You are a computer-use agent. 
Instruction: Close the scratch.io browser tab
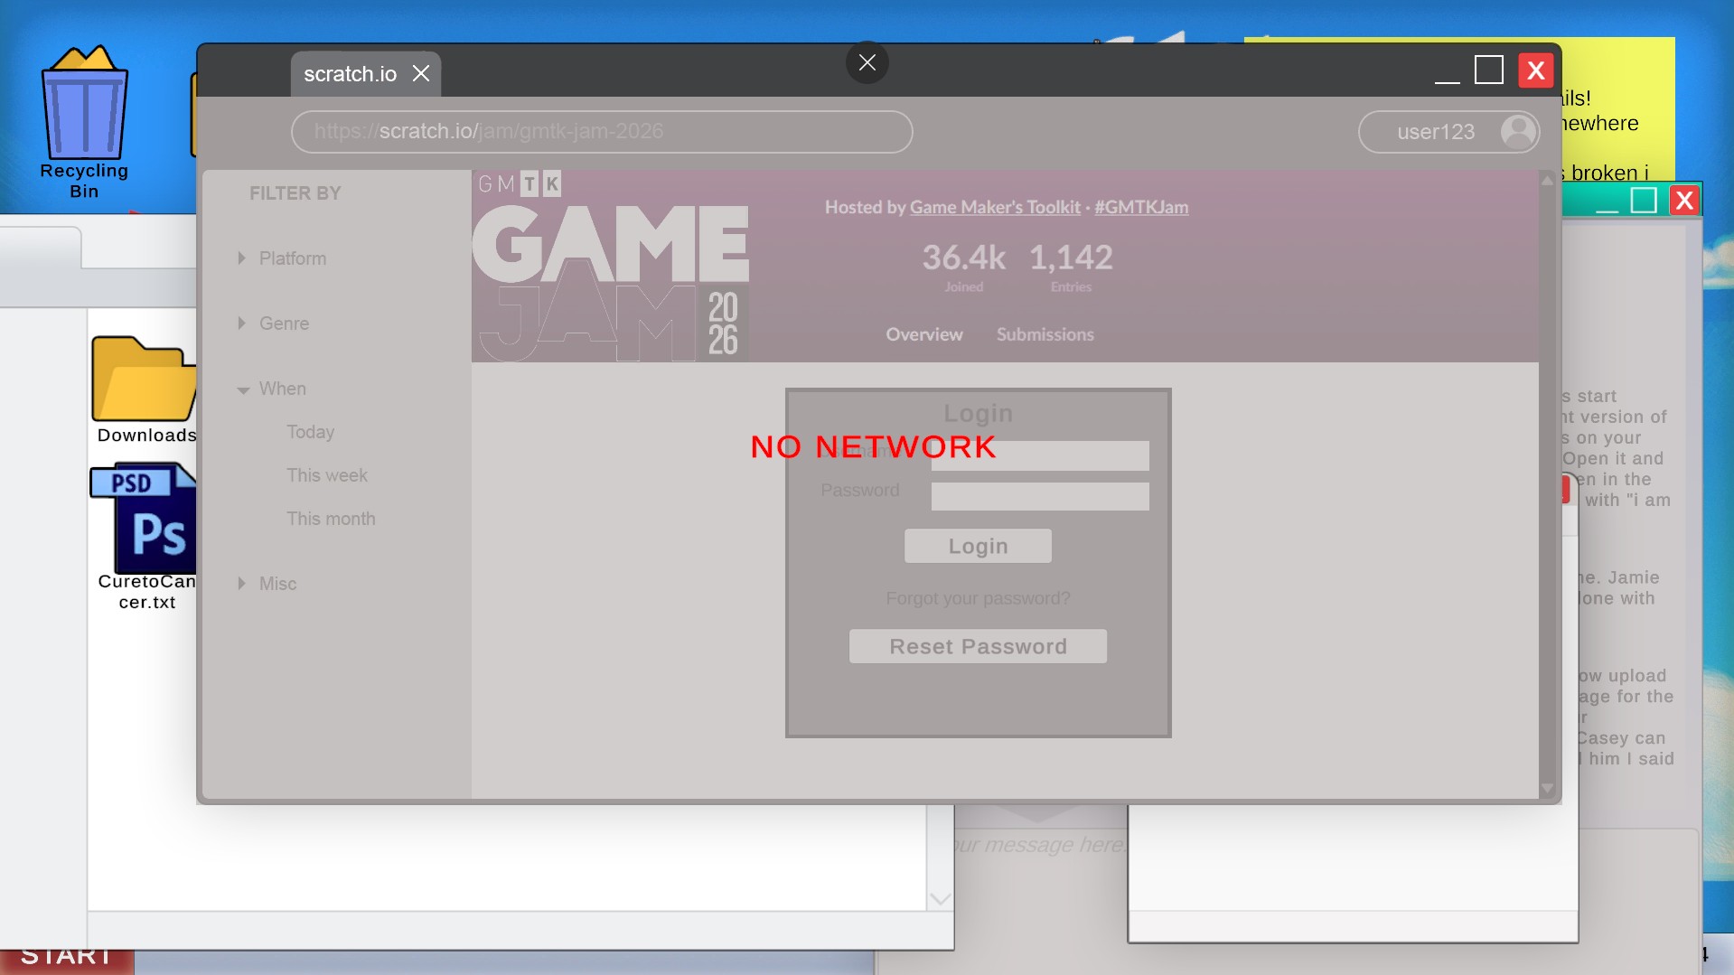point(421,73)
